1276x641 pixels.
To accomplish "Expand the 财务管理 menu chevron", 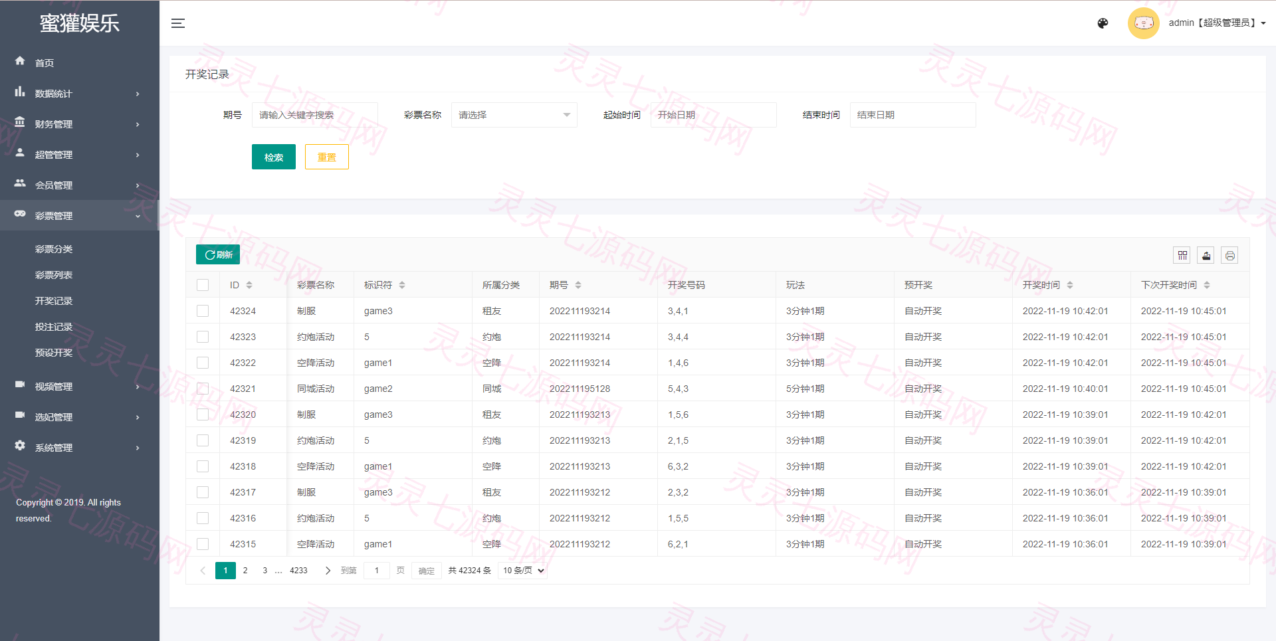I will [x=138, y=124].
